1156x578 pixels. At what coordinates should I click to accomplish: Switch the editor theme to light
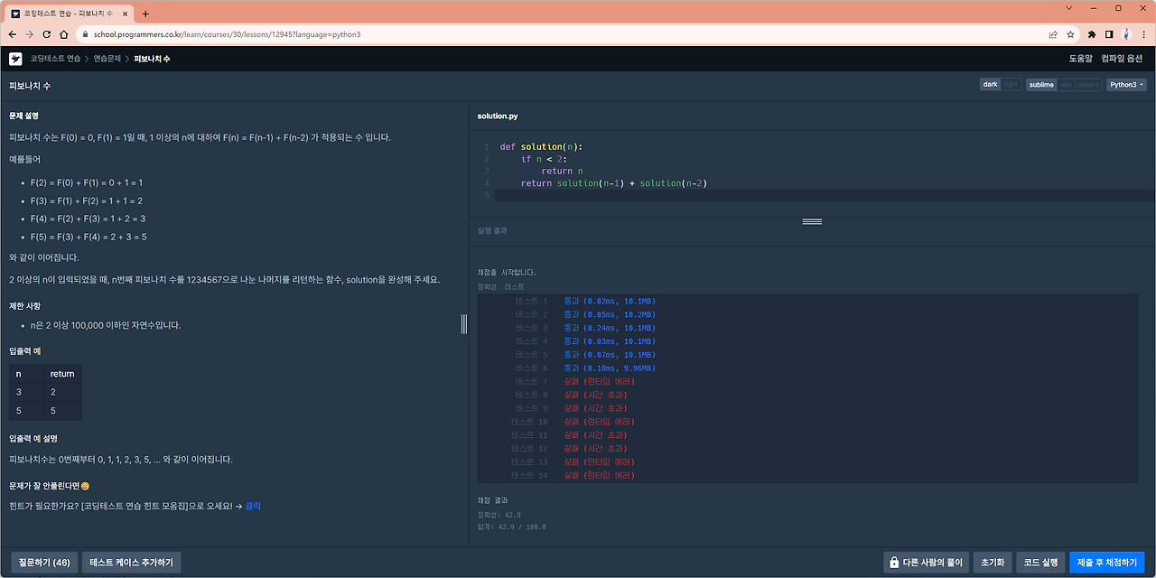1011,85
